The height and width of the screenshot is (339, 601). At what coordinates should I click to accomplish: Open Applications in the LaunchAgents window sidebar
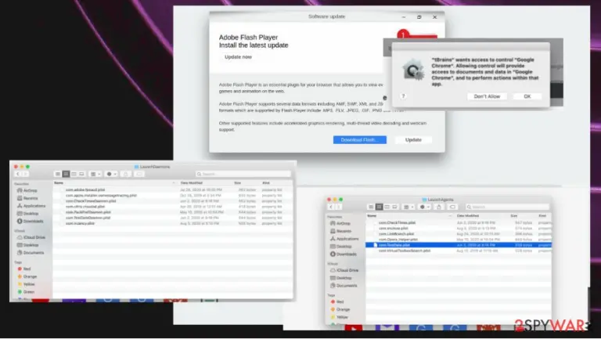tap(344, 239)
